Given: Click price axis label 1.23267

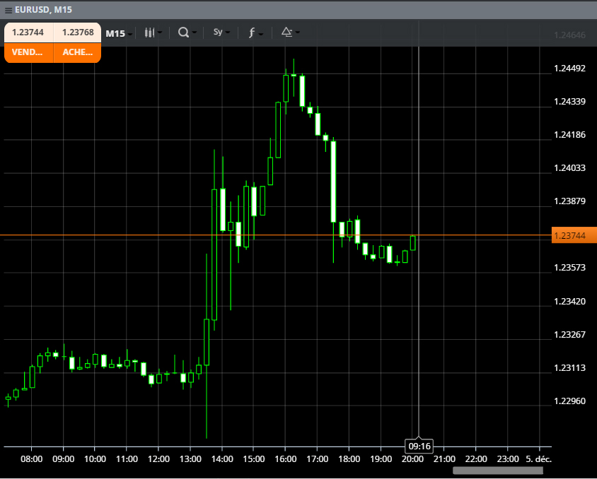Looking at the screenshot, I should point(569,334).
